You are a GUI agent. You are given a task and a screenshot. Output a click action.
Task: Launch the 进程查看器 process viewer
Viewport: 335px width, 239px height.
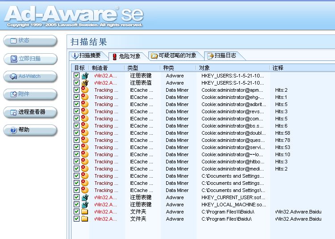[30, 112]
